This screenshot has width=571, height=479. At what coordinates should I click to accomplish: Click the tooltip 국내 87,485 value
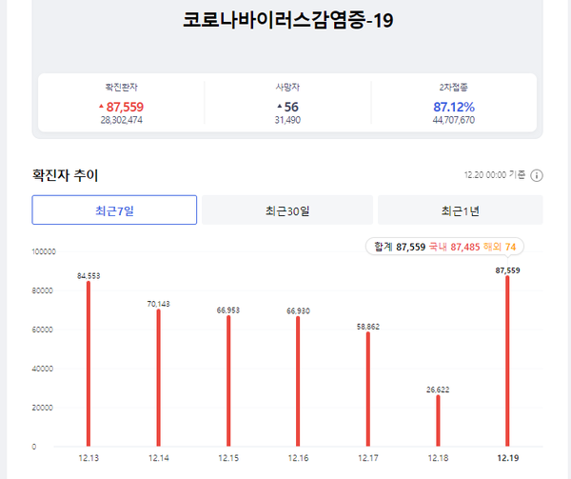click(x=454, y=247)
